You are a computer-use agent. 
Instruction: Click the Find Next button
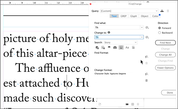pyautogui.click(x=166, y=43)
